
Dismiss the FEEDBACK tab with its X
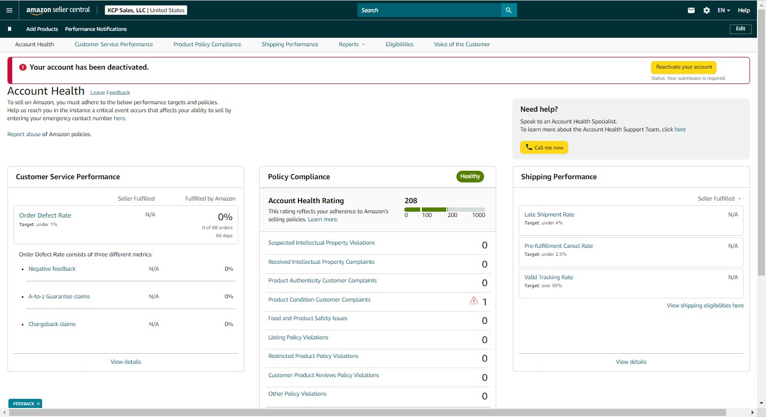point(38,404)
